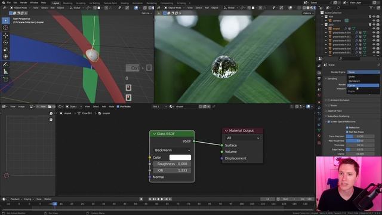
Task: Open the Beckmann distribution dropdown
Action: pos(172,150)
